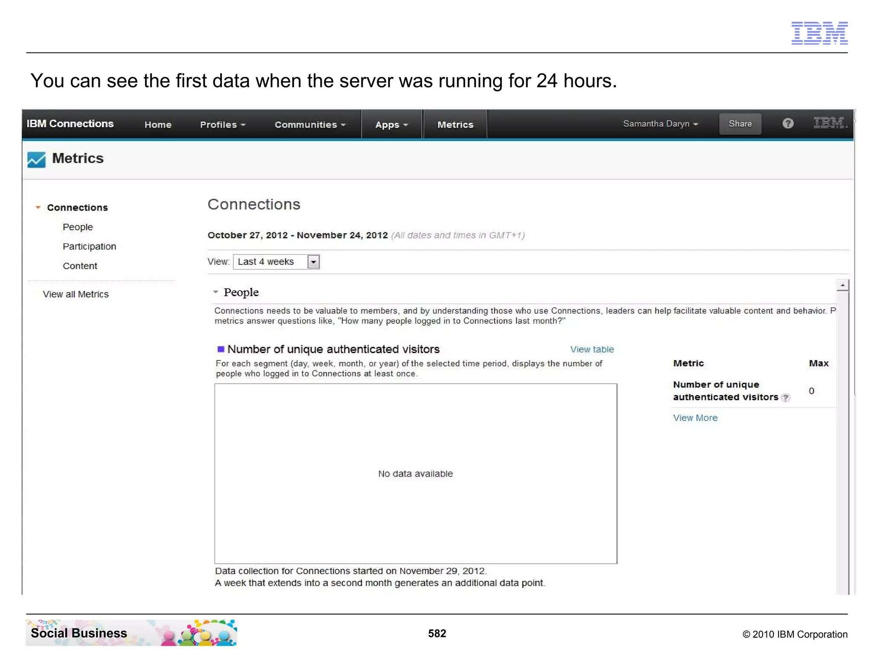Open the Profiles dropdown menu

222,125
